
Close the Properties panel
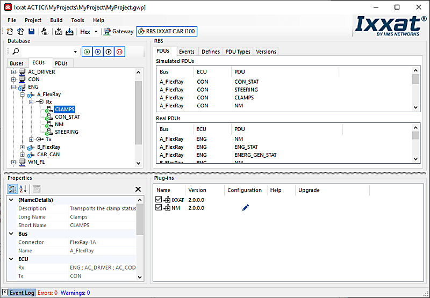point(138,189)
